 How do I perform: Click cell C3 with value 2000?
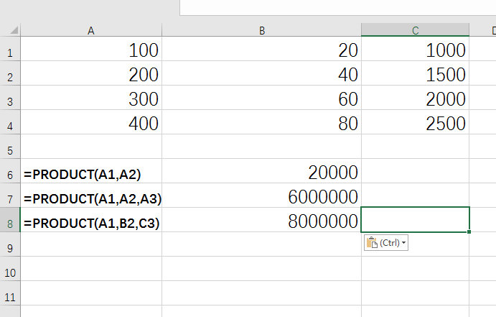(415, 98)
